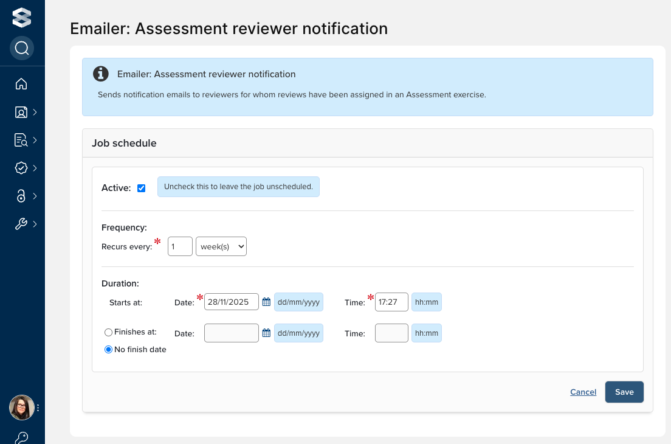Open calendar picker for the Starts at date
This screenshot has width=671, height=444.
(x=266, y=302)
